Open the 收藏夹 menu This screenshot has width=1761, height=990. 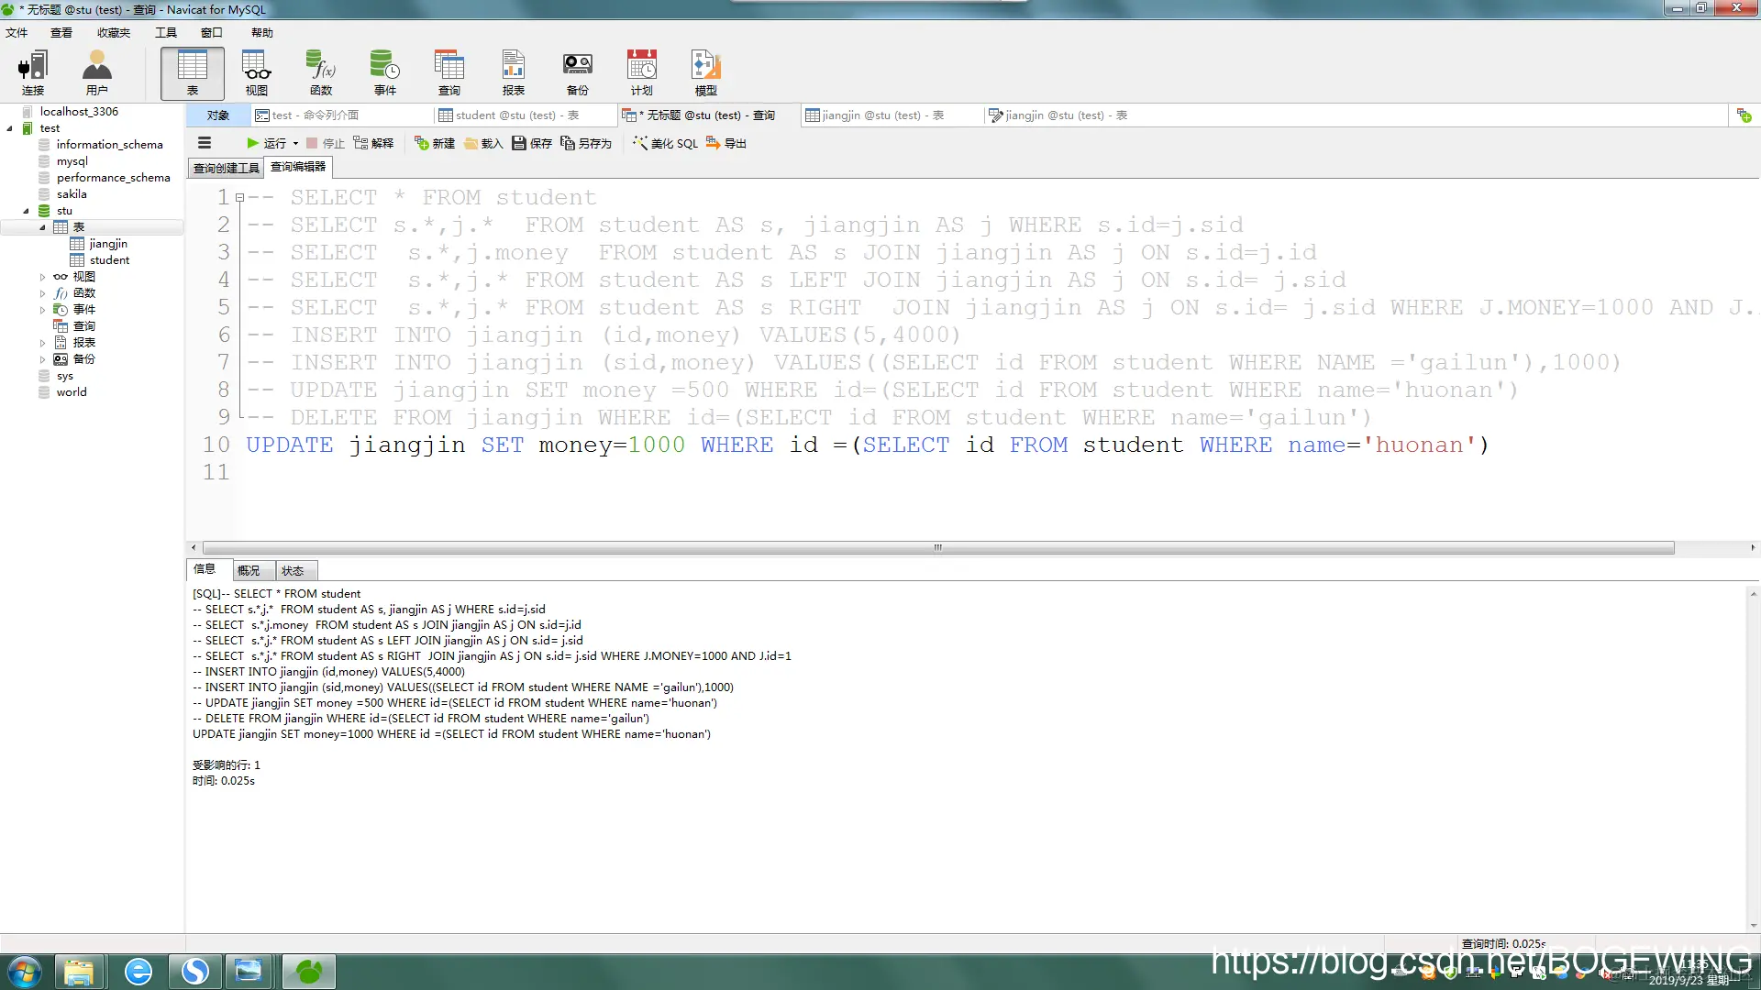tap(114, 33)
